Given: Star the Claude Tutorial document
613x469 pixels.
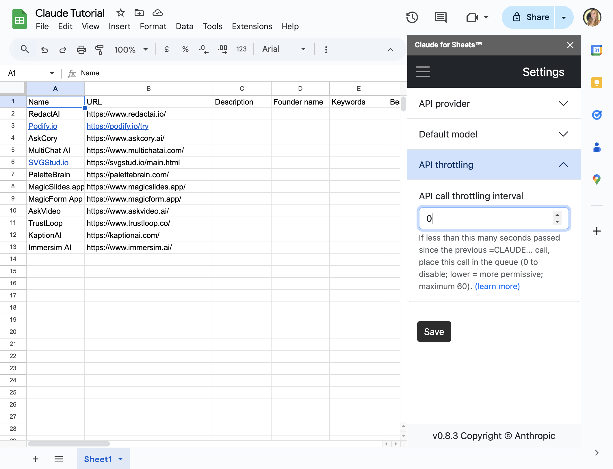Looking at the screenshot, I should pyautogui.click(x=120, y=13).
